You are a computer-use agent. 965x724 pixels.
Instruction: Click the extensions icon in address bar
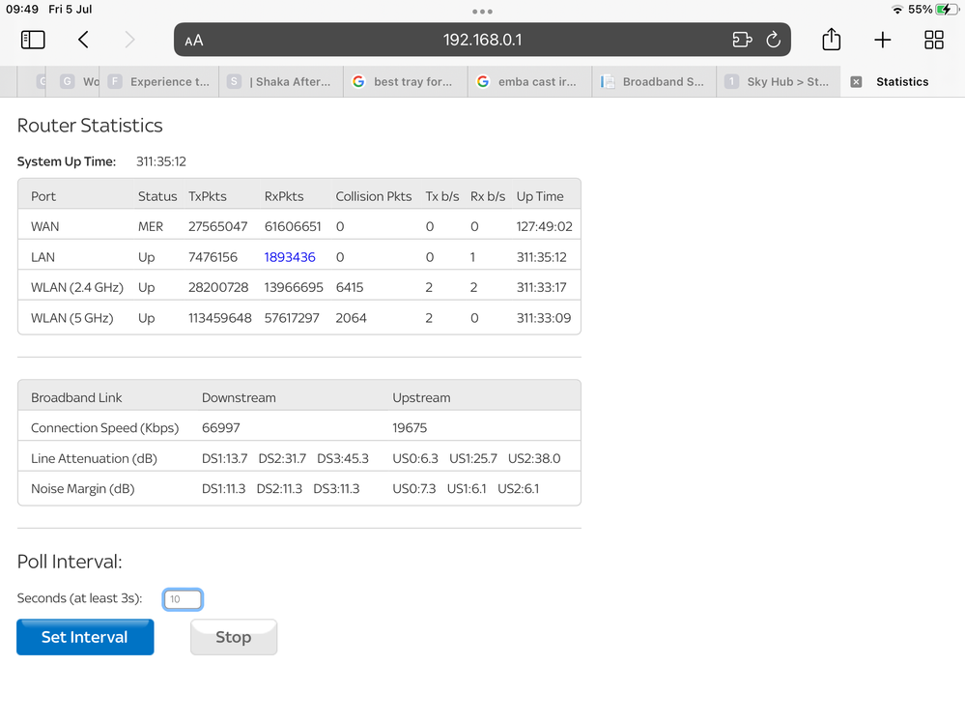pyautogui.click(x=742, y=41)
